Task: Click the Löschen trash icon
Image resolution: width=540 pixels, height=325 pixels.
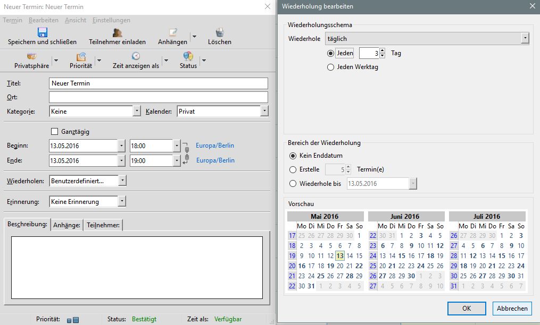Action: point(220,32)
